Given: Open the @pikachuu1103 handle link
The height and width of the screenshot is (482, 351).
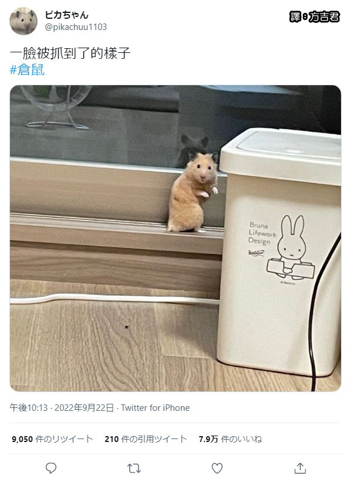Looking at the screenshot, I should click(76, 27).
